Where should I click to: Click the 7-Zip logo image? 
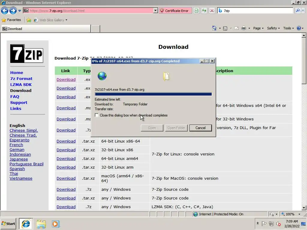27,54
